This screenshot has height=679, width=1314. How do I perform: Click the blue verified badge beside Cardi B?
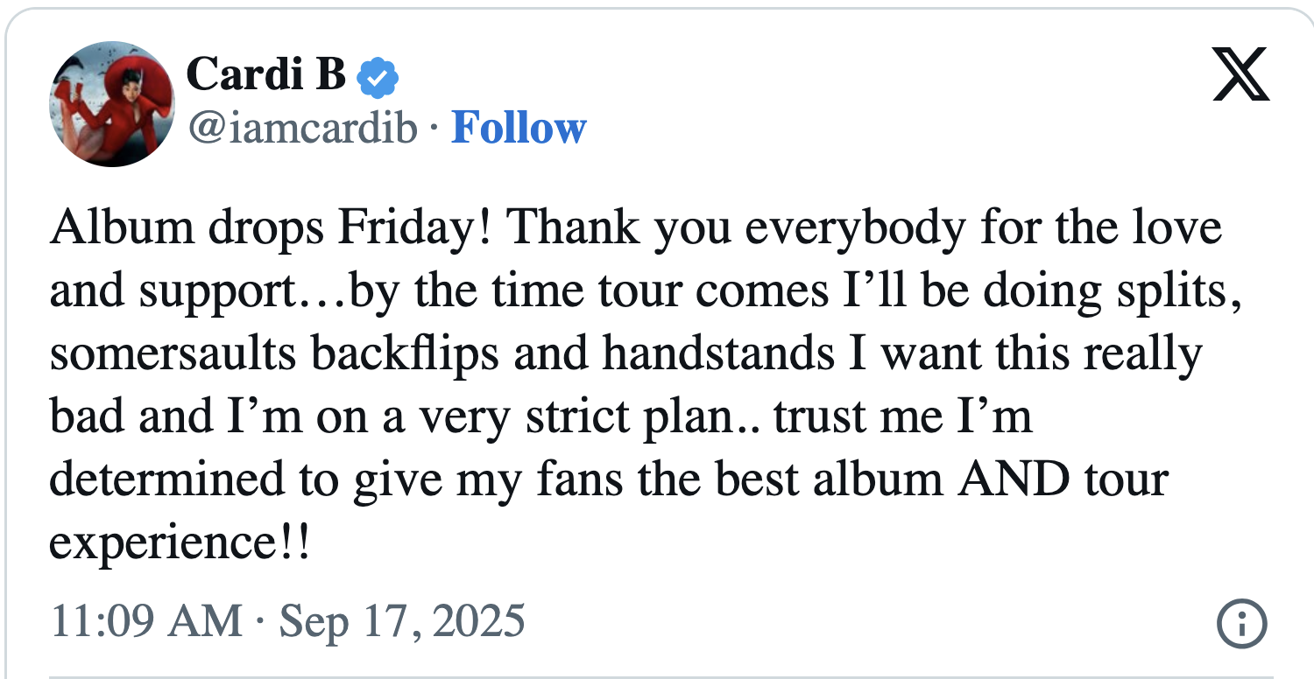tap(377, 78)
